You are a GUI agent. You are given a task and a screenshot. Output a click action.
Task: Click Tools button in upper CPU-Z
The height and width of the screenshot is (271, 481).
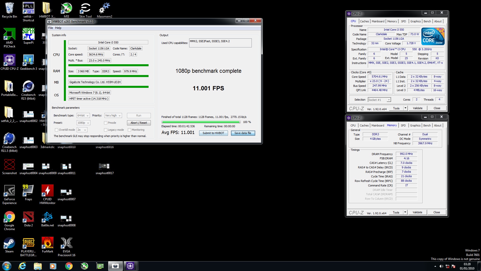pos(396,108)
